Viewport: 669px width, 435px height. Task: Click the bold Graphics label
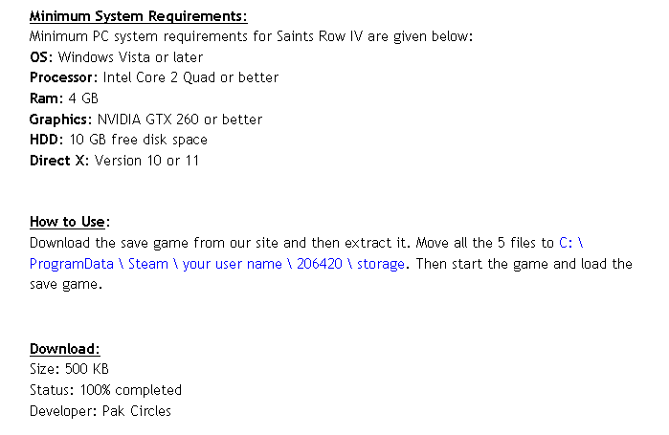[x=61, y=120]
